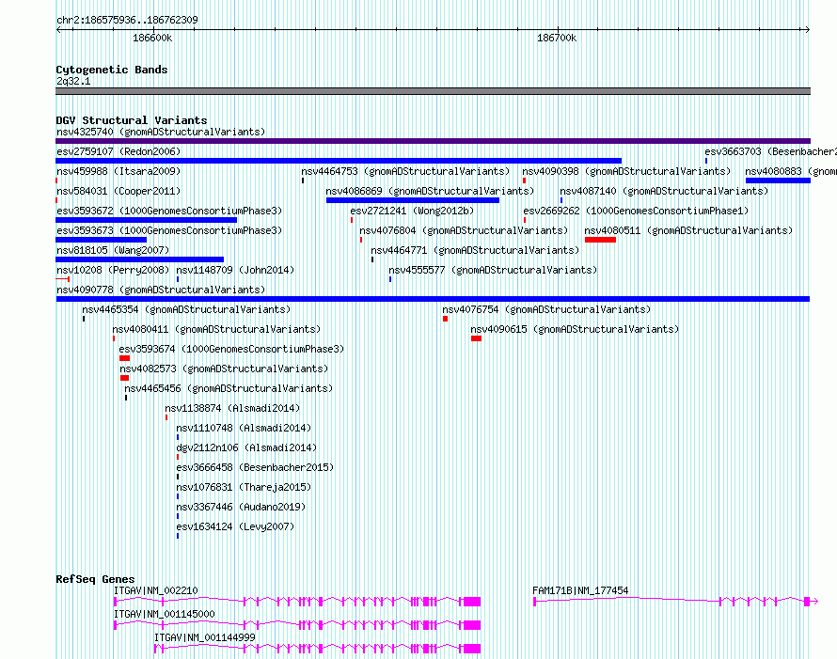The height and width of the screenshot is (659, 837).
Task: Click the blue esv3593673 variant bar
Action: point(101,240)
